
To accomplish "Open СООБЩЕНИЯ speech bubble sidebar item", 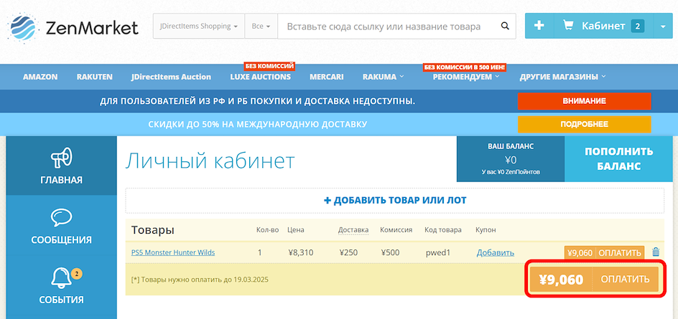I will (61, 226).
